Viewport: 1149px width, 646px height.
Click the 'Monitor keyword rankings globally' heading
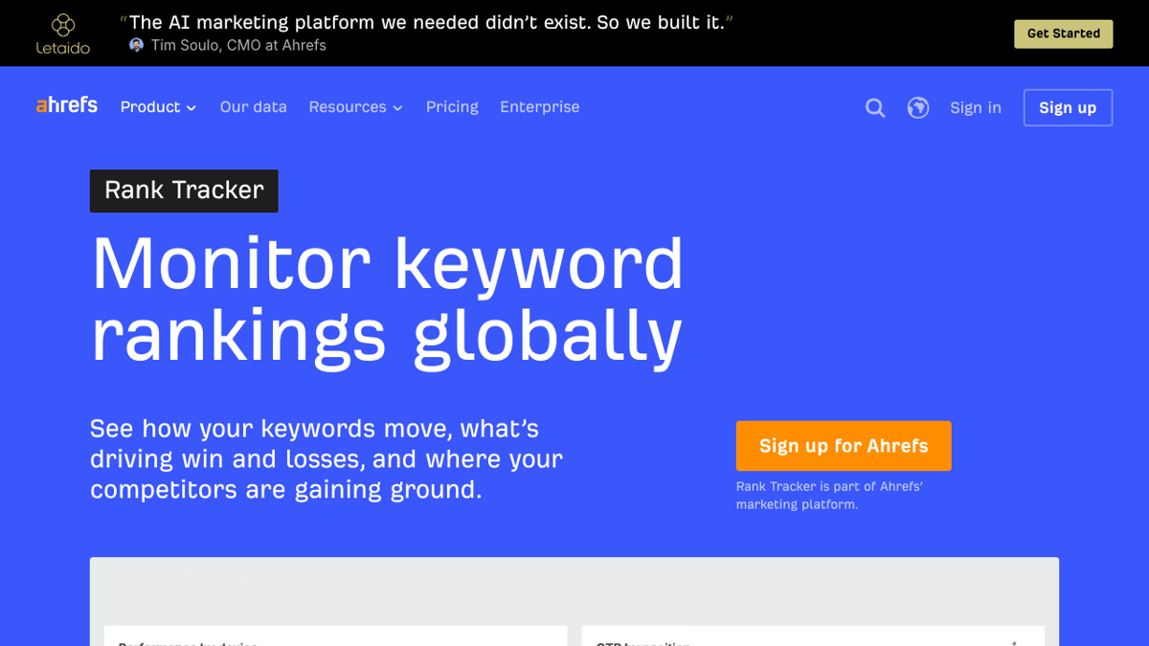pos(388,300)
